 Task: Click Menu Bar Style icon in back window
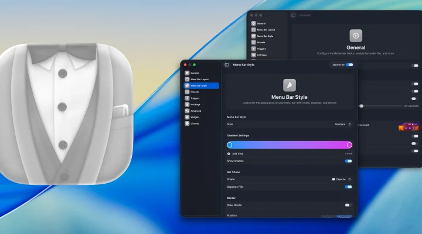pyautogui.click(x=254, y=36)
